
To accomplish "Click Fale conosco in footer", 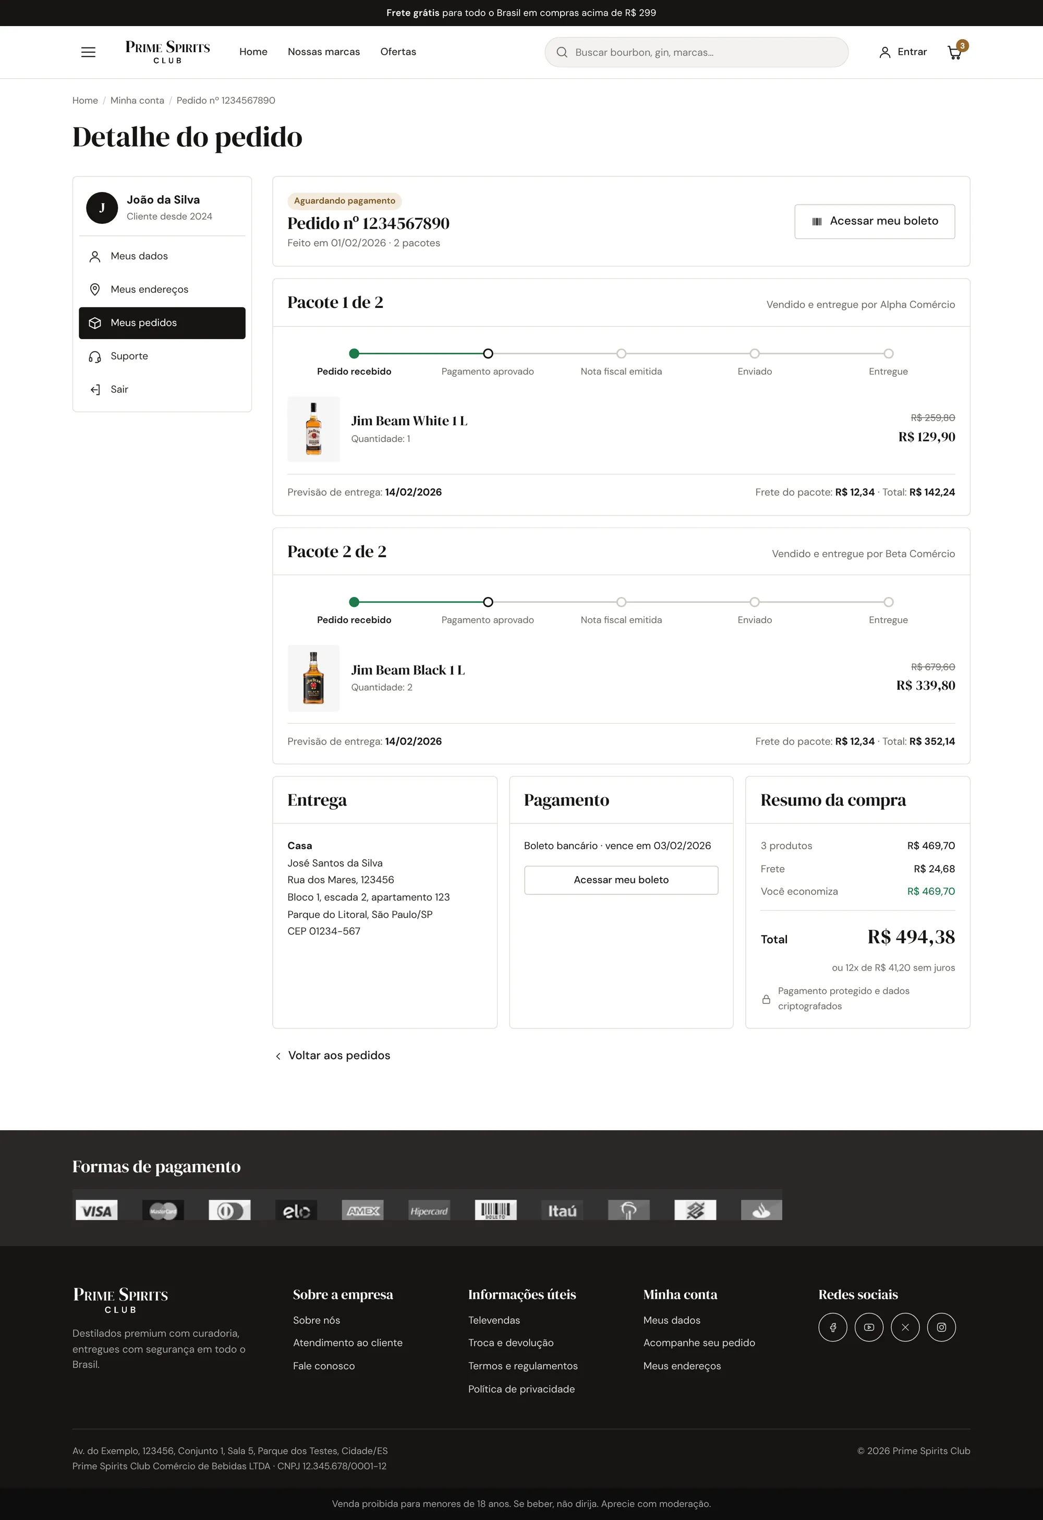I will 323,1366.
